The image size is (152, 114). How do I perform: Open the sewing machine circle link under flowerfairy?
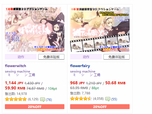(x=83, y=71)
